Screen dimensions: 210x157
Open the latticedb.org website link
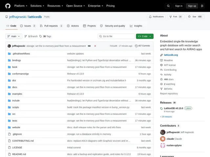(171, 55)
